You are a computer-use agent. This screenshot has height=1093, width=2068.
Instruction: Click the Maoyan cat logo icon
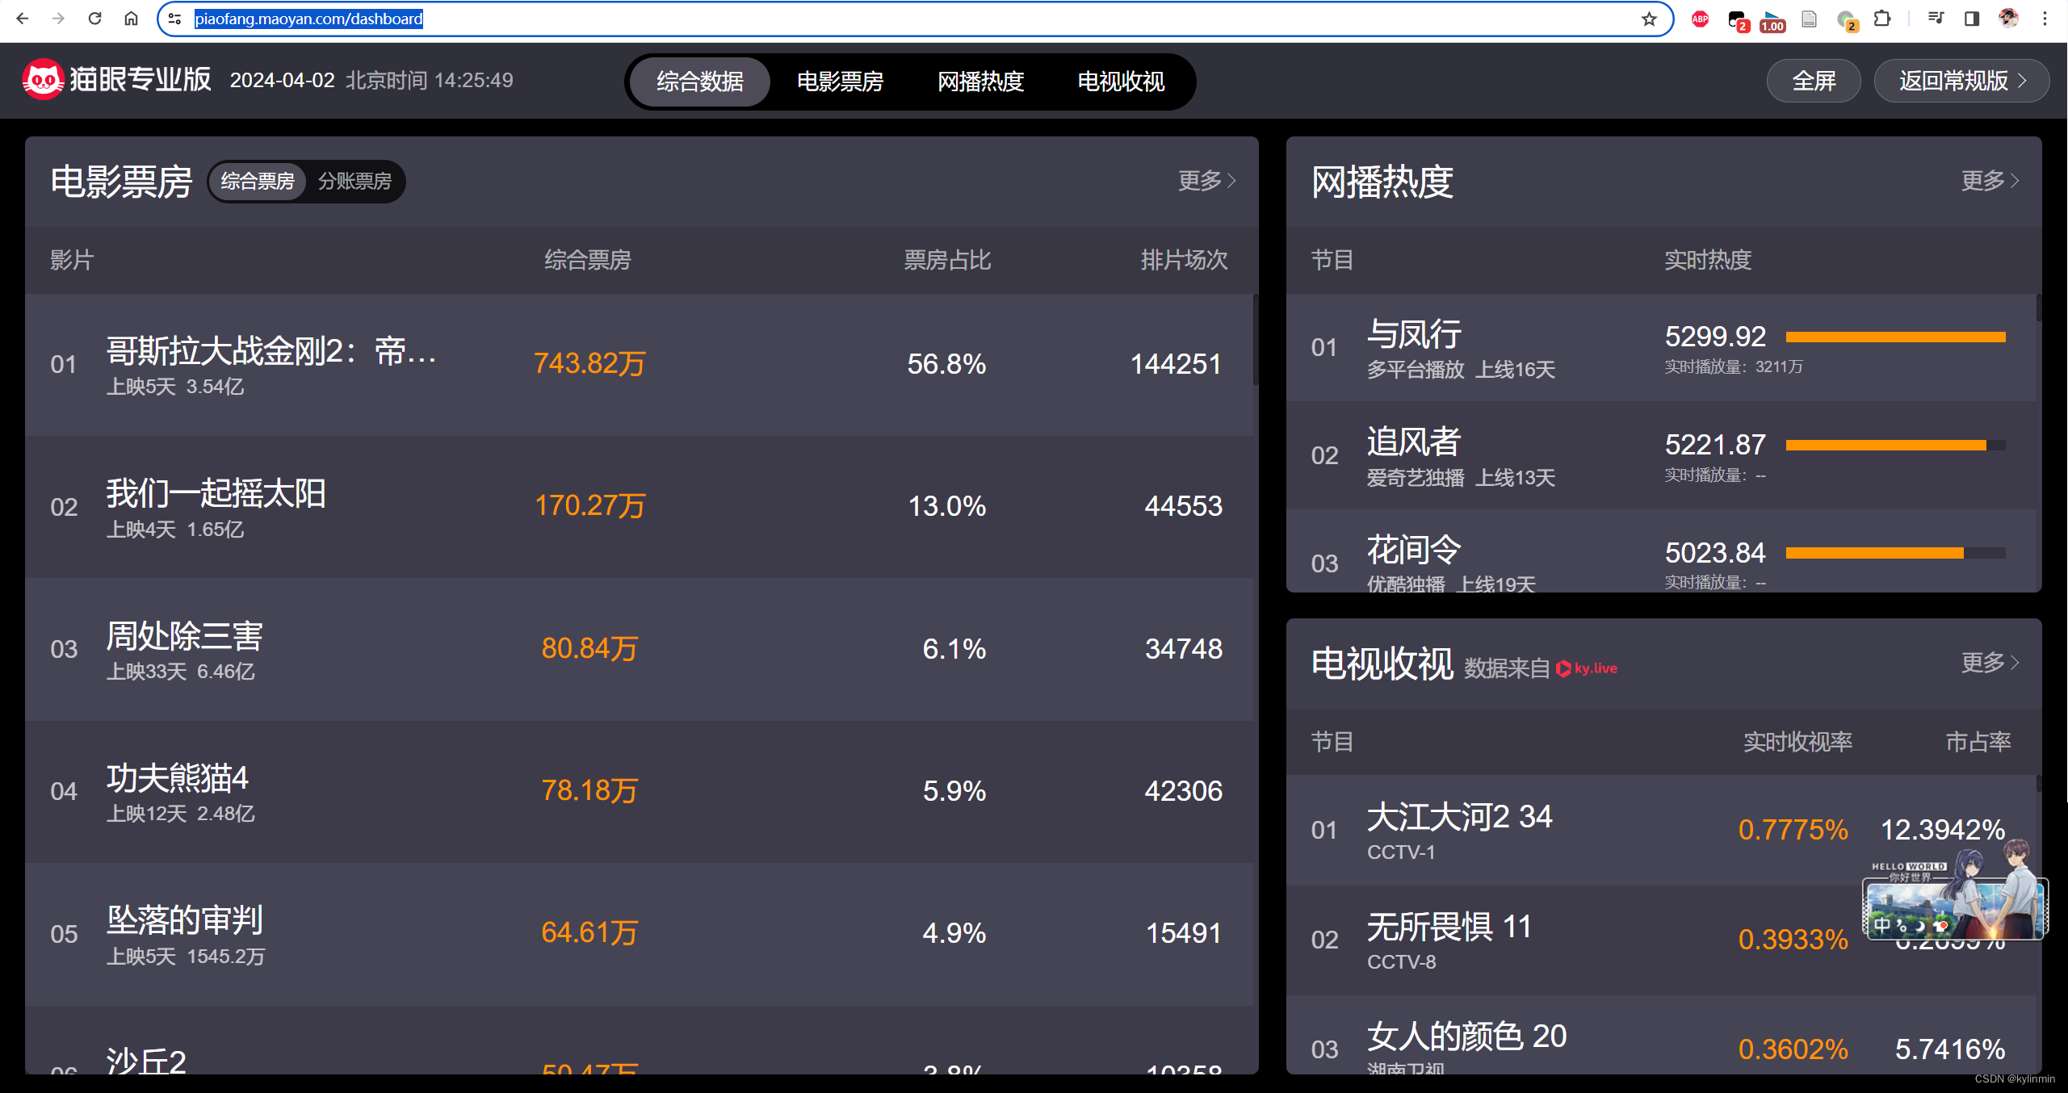(42, 79)
